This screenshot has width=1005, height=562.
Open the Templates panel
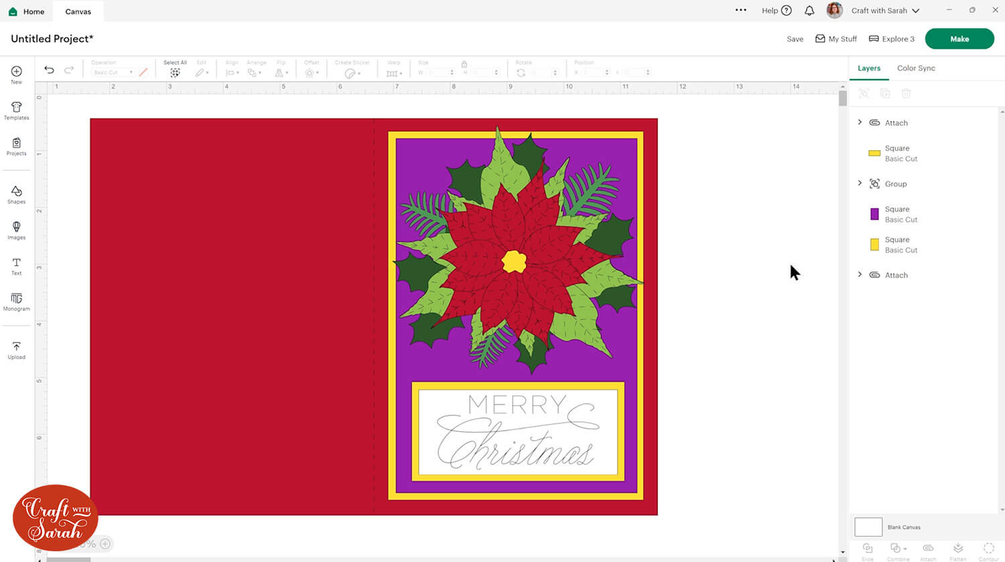click(17, 111)
